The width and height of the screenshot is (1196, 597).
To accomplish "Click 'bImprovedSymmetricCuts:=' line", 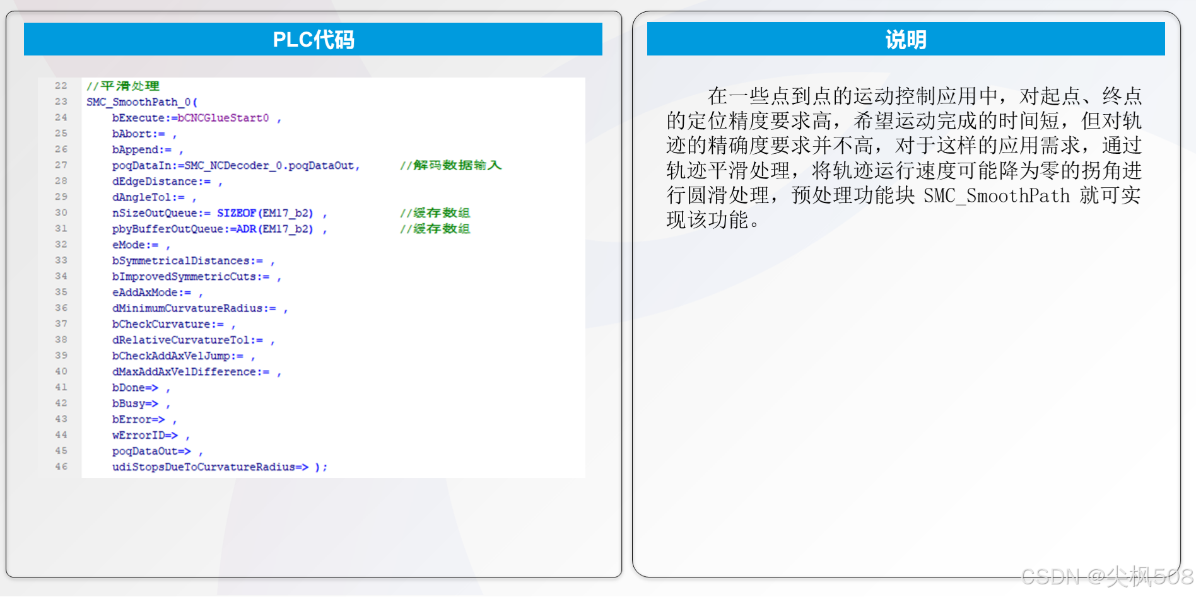I will coord(197,277).
